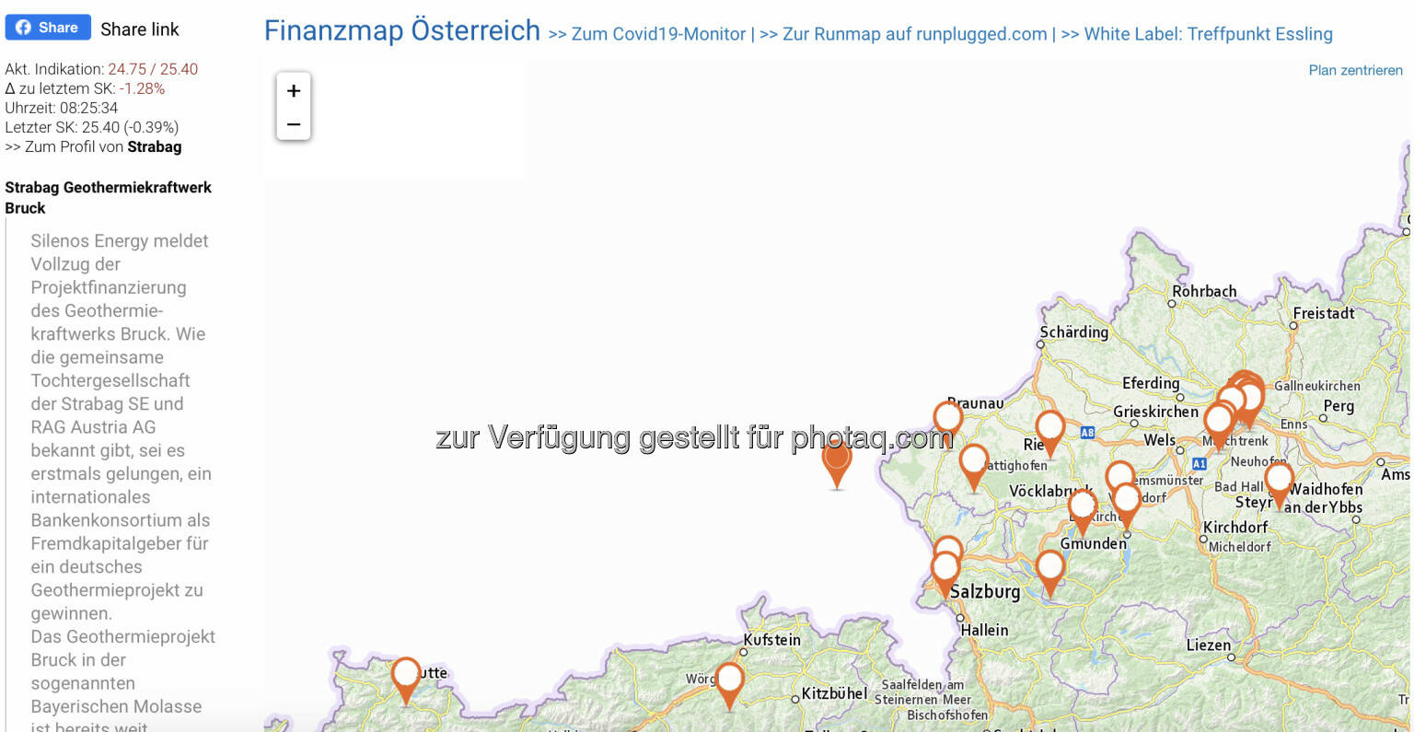Screen dimensions: 1414x732
Task: Select the marker directly left of Salzburg label
Action: (945, 570)
